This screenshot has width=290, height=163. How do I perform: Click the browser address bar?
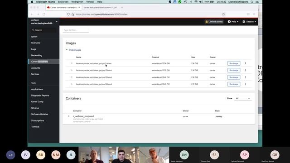click(146, 14)
